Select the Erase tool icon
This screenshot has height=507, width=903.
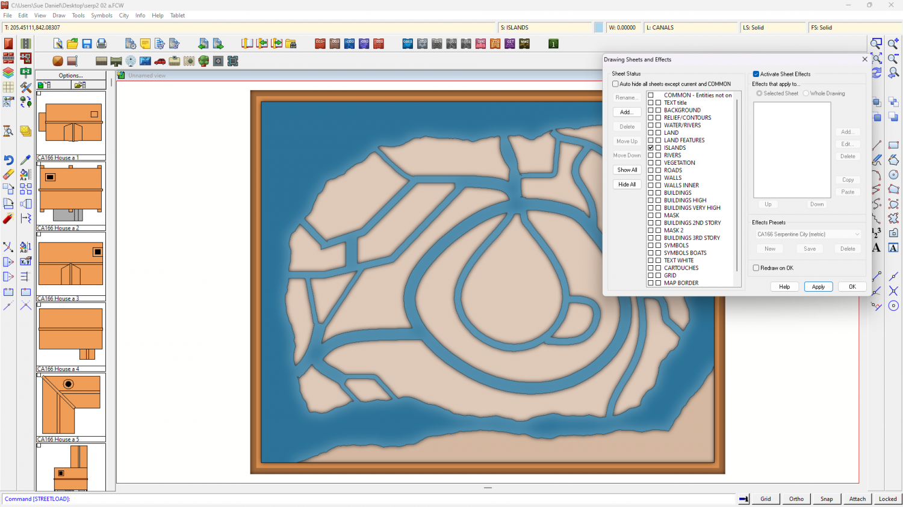tap(8, 174)
